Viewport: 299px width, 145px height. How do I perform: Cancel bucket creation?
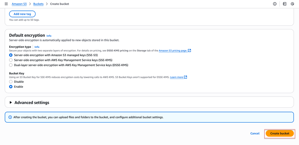pyautogui.click(x=255, y=133)
